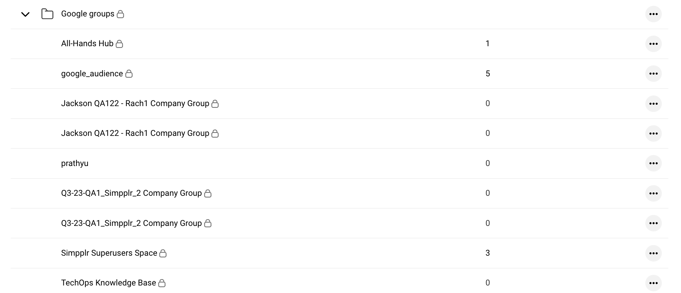Screen dimensions: 681x293
Task: Collapse the Google groups folder chevron
Action: click(x=25, y=14)
